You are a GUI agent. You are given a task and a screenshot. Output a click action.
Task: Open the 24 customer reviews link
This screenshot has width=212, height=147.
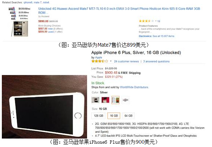click(x=126, y=61)
